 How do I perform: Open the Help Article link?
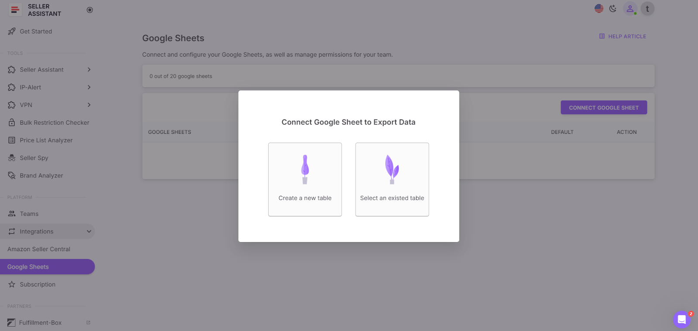click(x=623, y=36)
